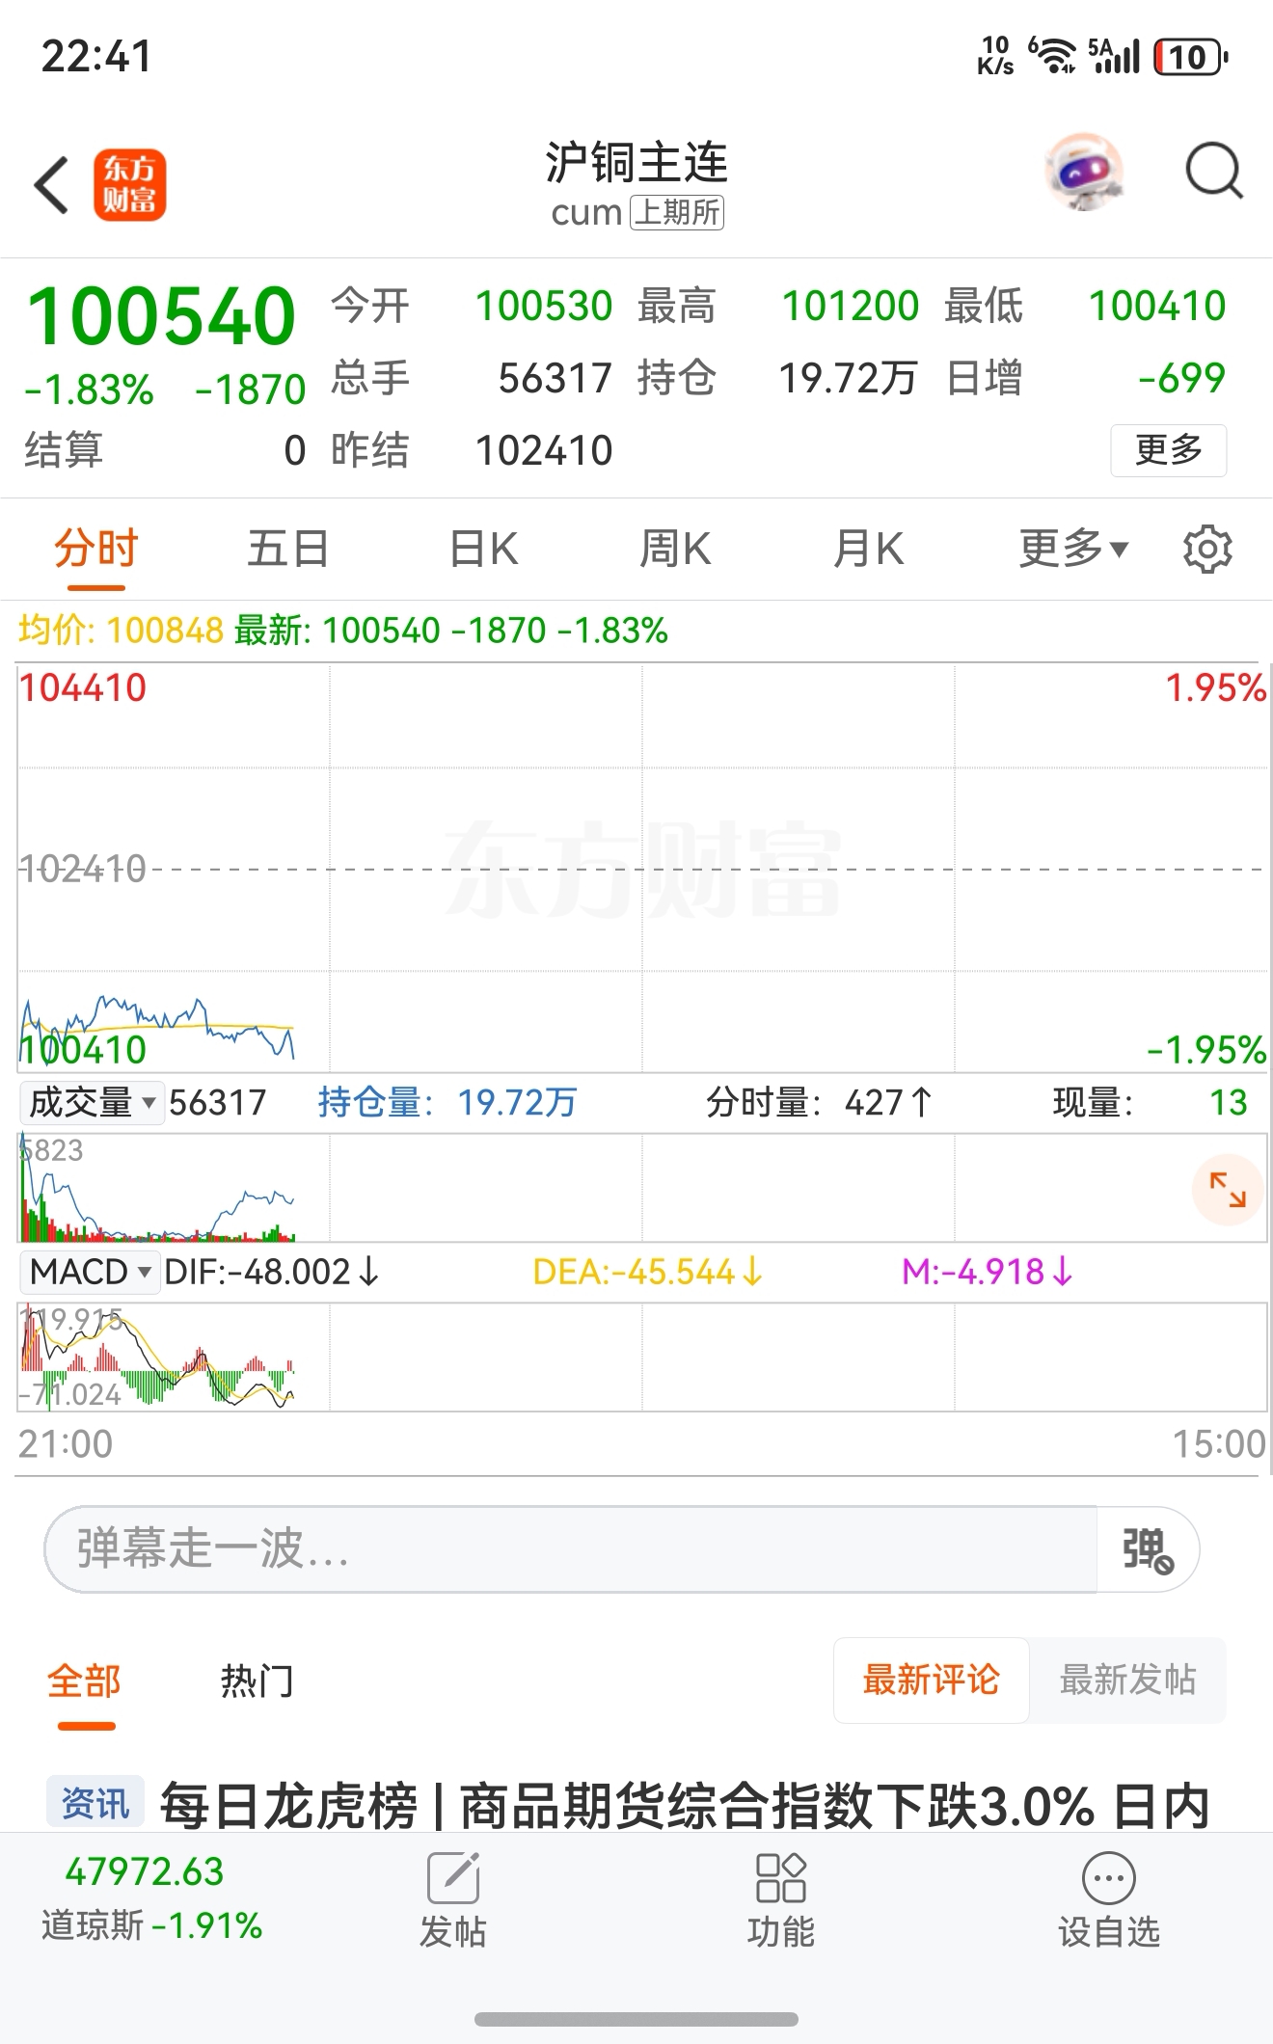Select the 热门 comments tab
This screenshot has width=1273, height=2044.
point(256,1681)
